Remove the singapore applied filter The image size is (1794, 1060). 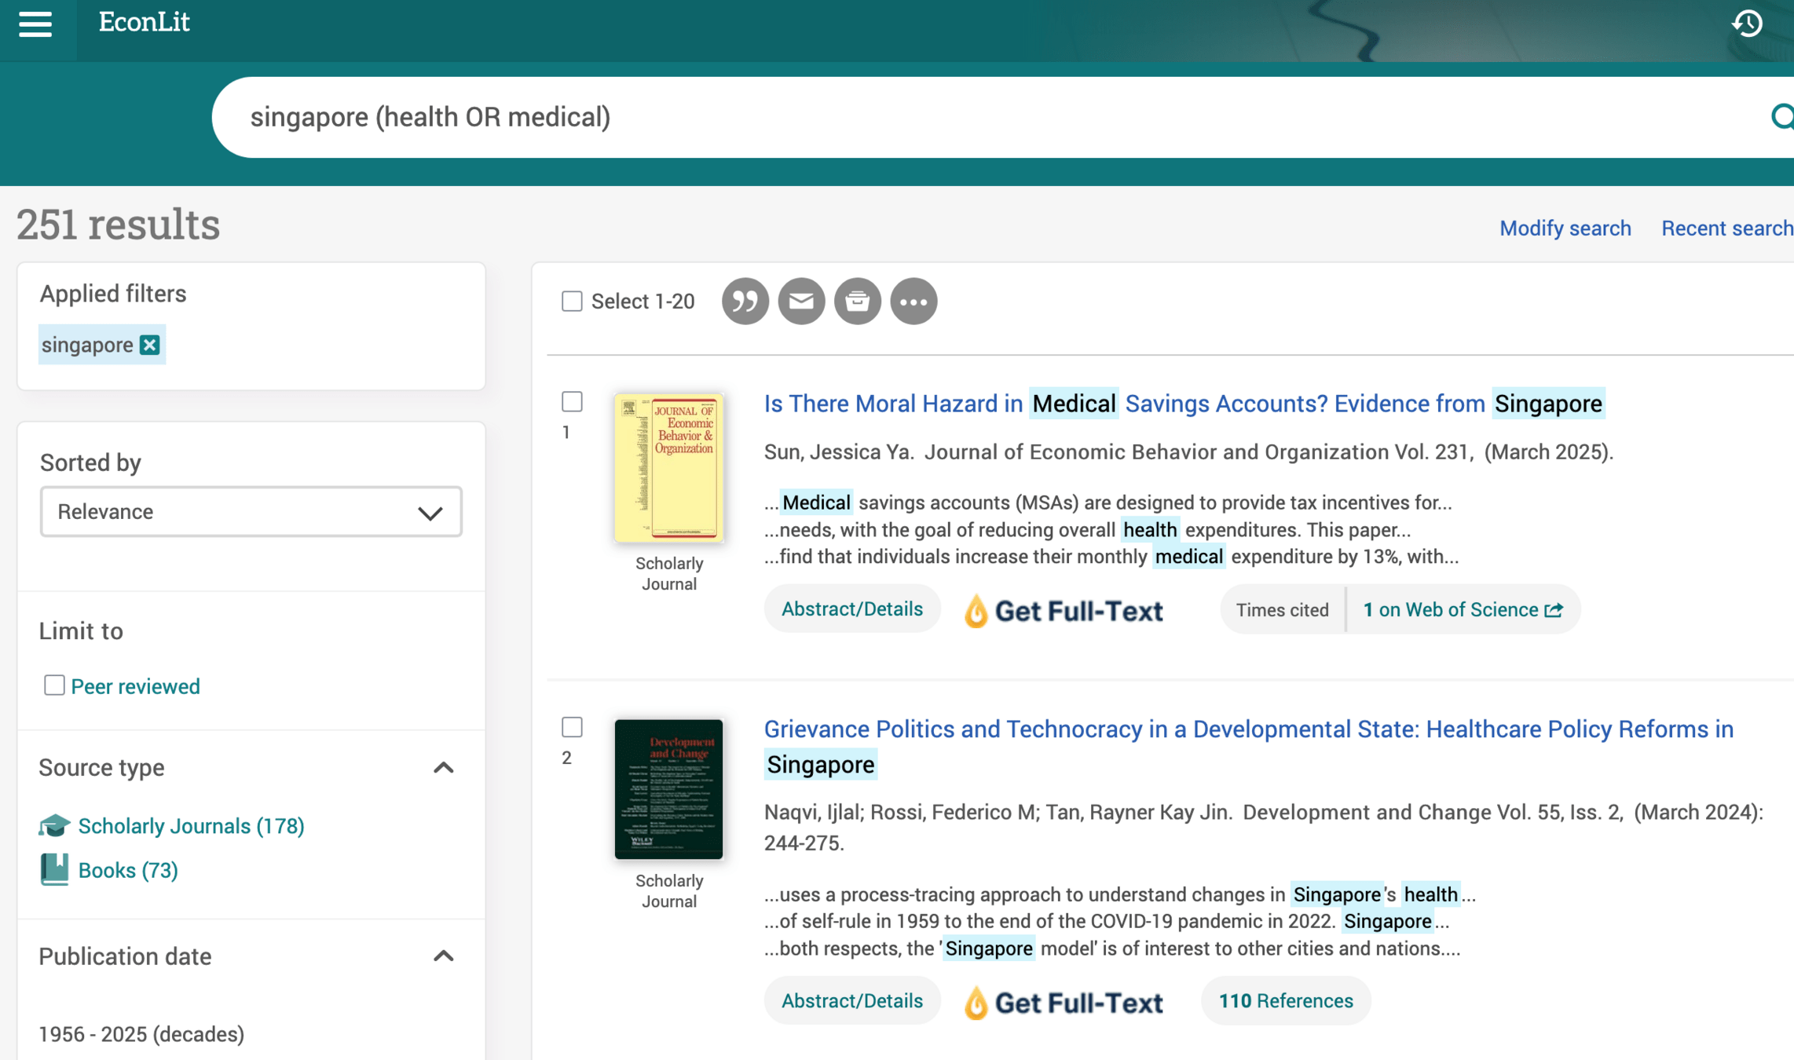[149, 345]
